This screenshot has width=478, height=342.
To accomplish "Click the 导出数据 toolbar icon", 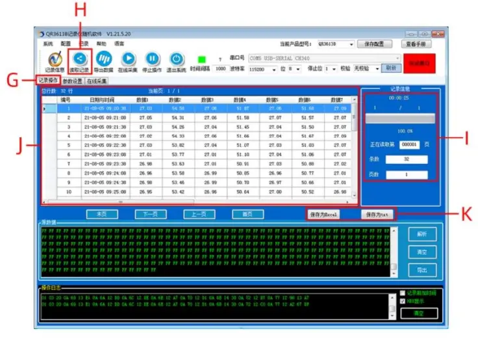I will [104, 62].
